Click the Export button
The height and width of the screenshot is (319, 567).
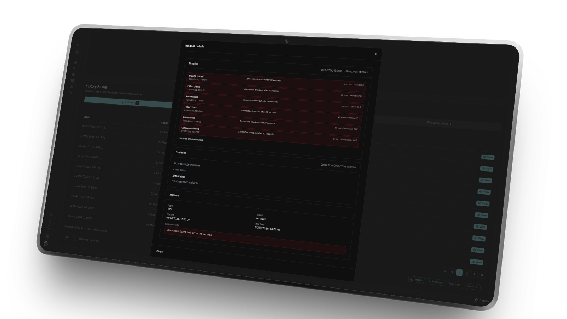point(416,279)
